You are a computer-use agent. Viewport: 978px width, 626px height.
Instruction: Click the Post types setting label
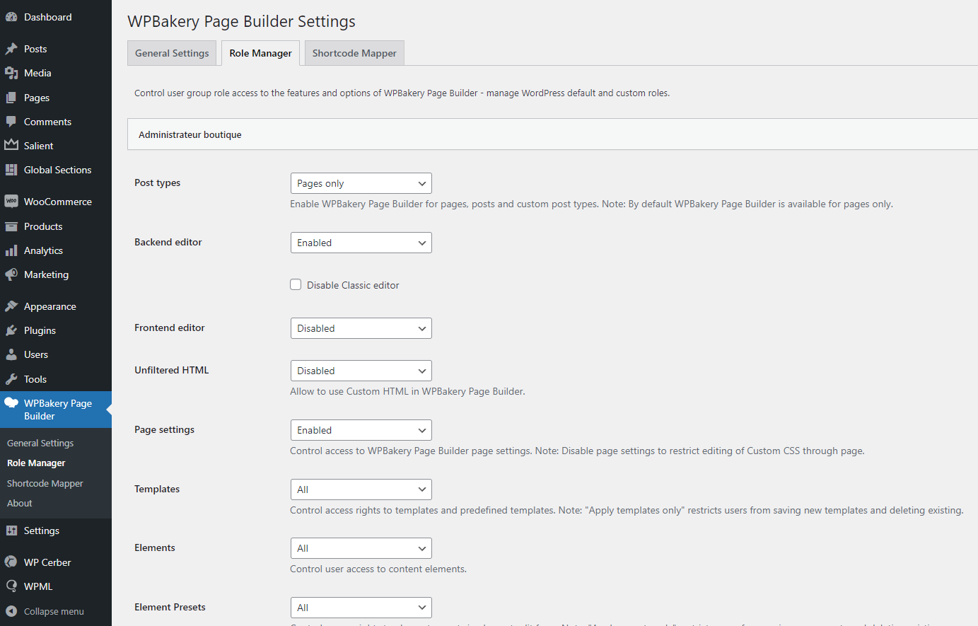[x=157, y=182]
